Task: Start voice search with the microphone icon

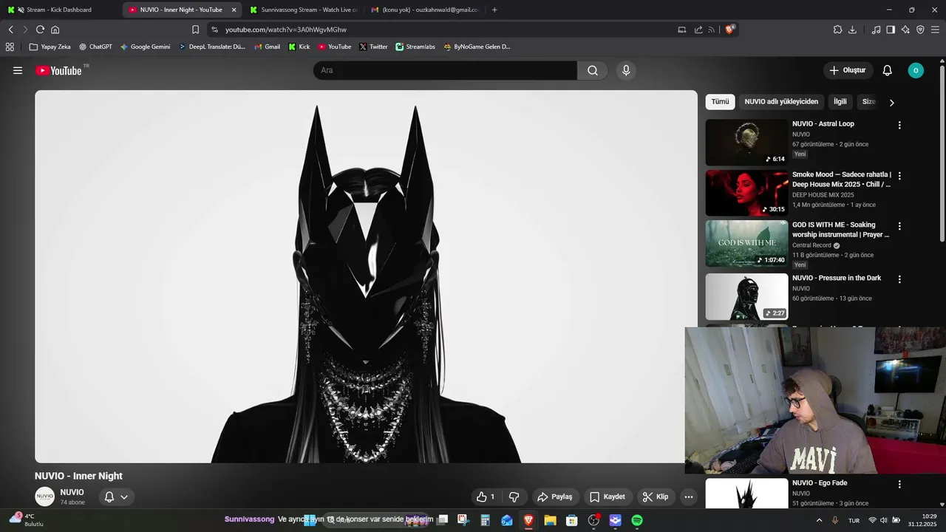Action: tap(626, 70)
